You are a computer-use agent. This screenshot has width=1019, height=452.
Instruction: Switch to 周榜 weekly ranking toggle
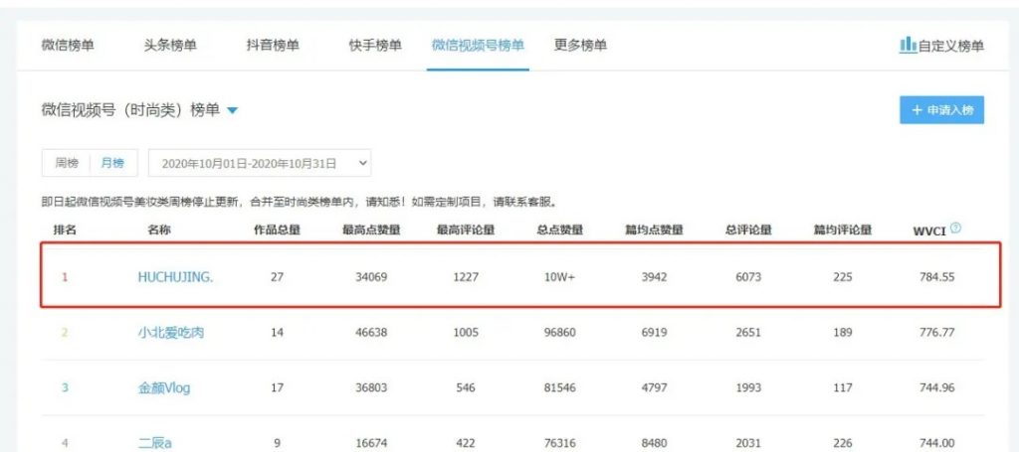point(67,163)
